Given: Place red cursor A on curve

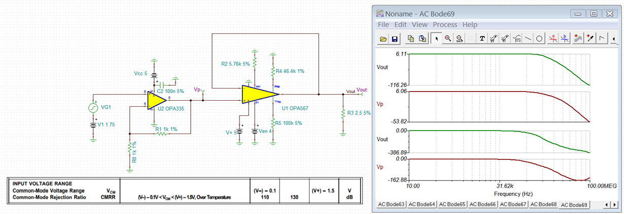Looking at the screenshot, I should pyautogui.click(x=553, y=38).
